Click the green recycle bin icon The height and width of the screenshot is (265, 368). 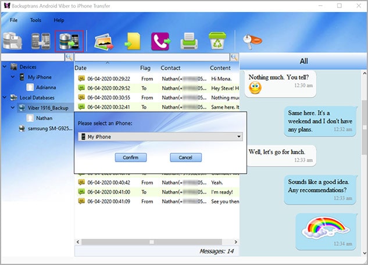point(217,41)
